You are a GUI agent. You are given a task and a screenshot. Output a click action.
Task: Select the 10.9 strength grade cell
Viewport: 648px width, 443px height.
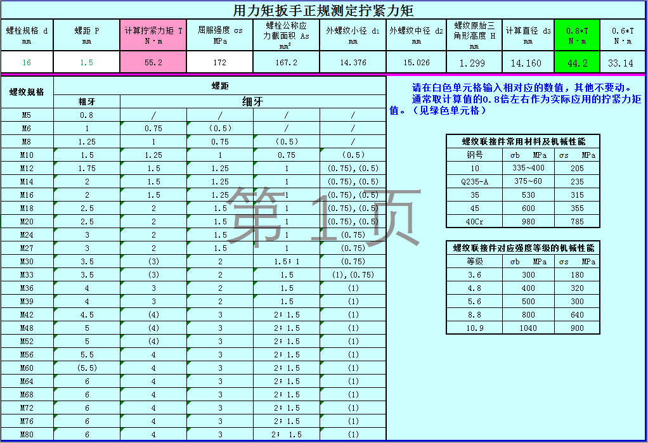coord(474,328)
